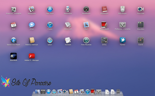The height and width of the screenshot is (96, 155).
Task: Open the Dashboard gauge icon
Action: [86, 9]
